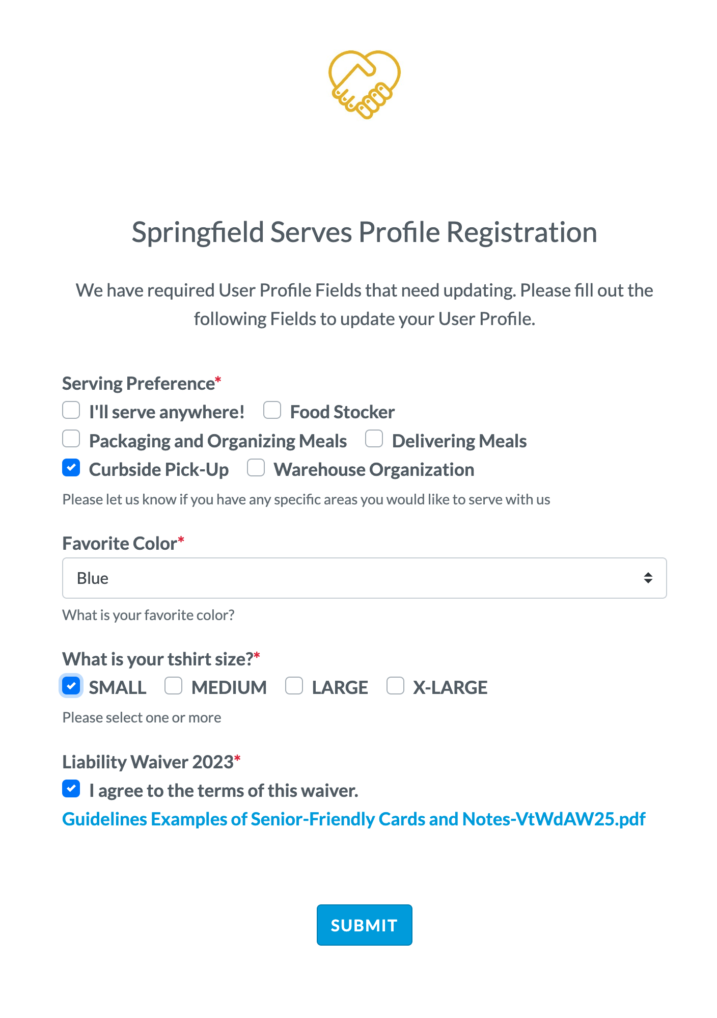The image size is (717, 1018).
Task: Click the I agree to the terms label
Action: 224,791
